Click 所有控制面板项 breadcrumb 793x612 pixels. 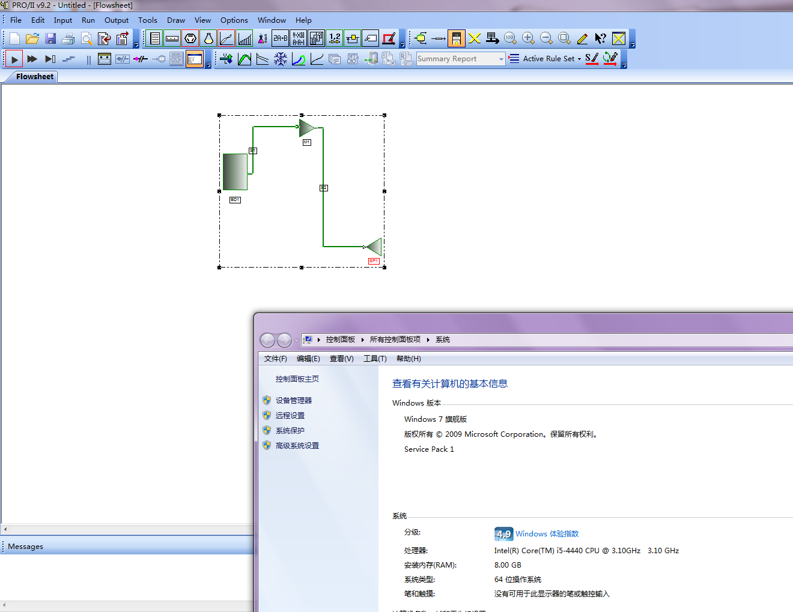click(x=395, y=339)
